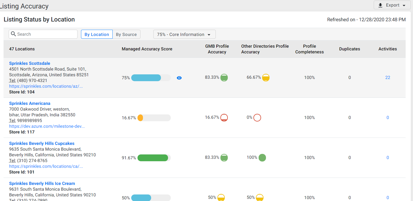Click Sprinkles Scottsdale 75% blue progress bar

coord(151,78)
